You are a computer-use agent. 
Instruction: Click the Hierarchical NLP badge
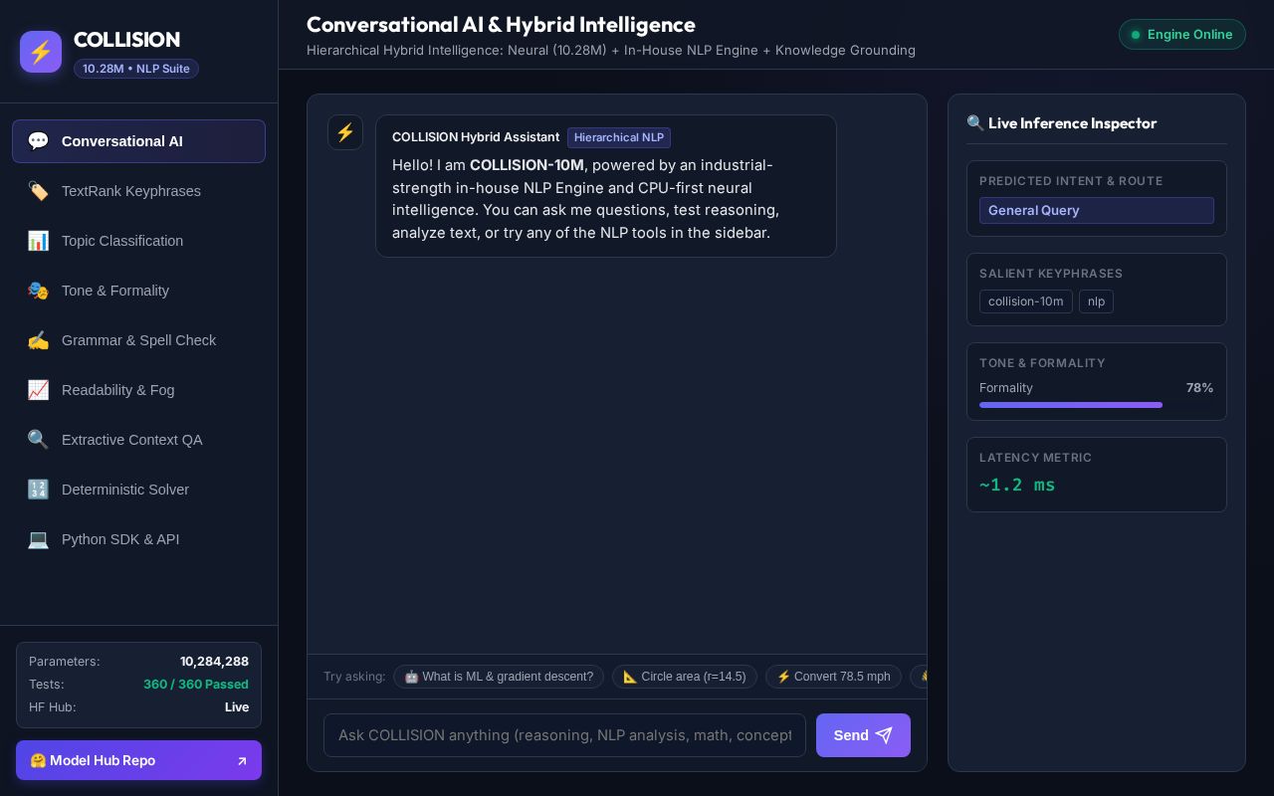(619, 137)
